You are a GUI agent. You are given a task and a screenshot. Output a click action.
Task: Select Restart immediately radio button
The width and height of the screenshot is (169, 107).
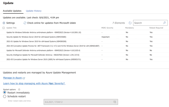tap(5, 92)
